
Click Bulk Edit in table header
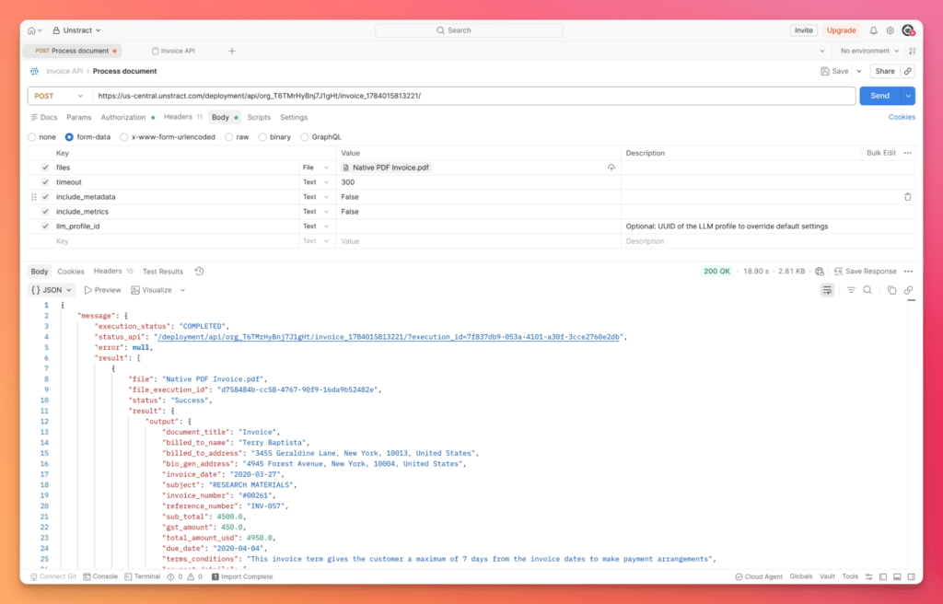[x=881, y=153]
